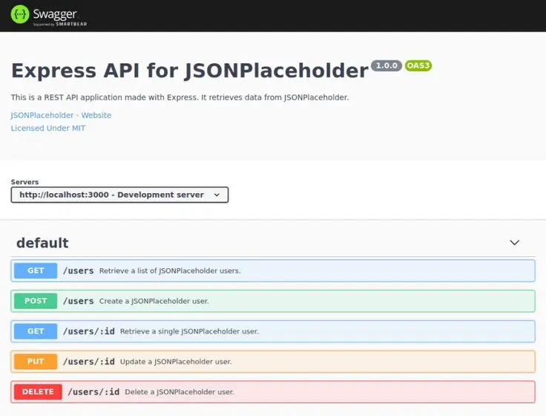Open the Servers dropdown for localhost:3000

click(119, 195)
